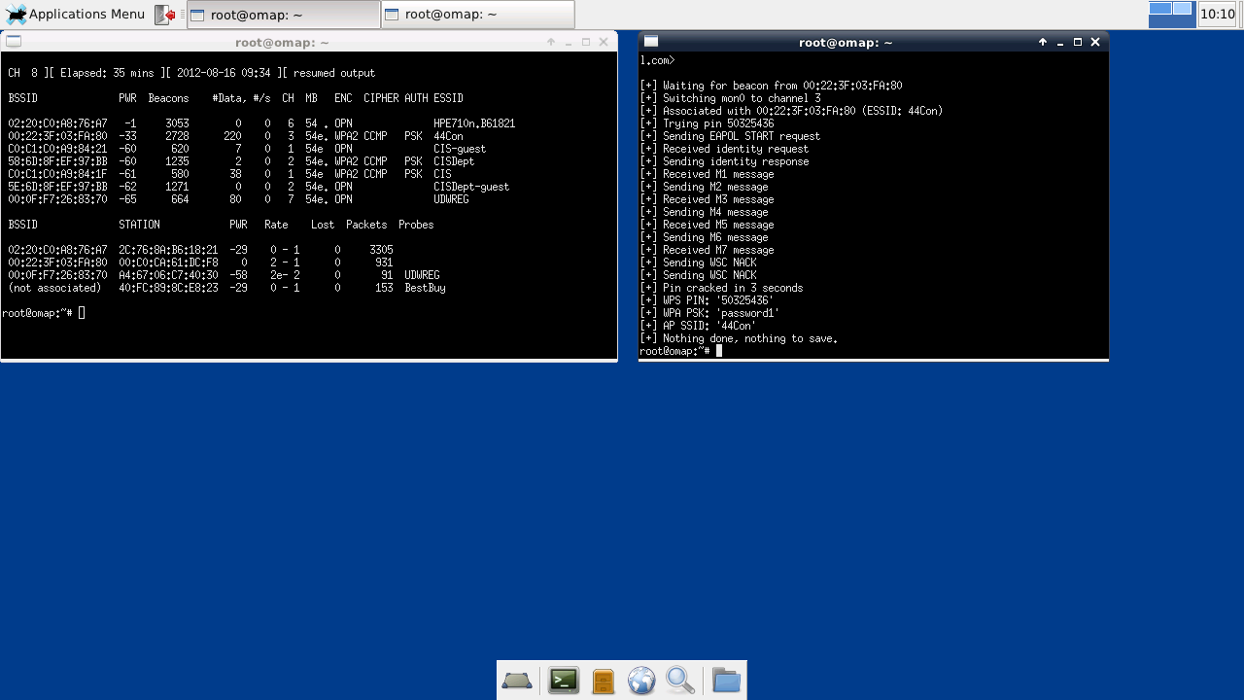
Task: Minimize the right terminal window
Action: click(1060, 43)
